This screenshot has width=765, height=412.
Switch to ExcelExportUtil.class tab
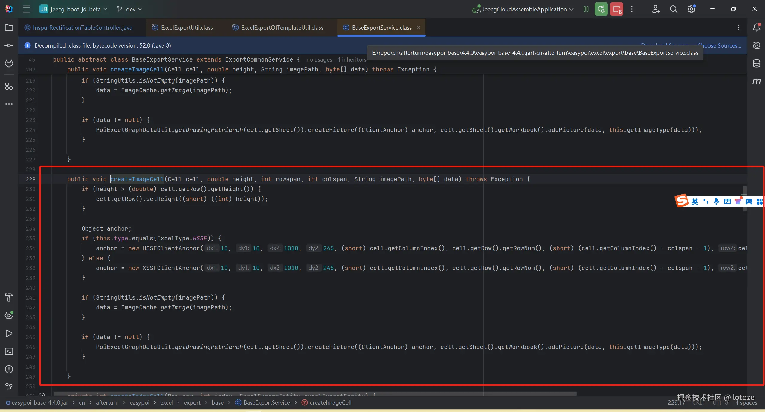[187, 28]
